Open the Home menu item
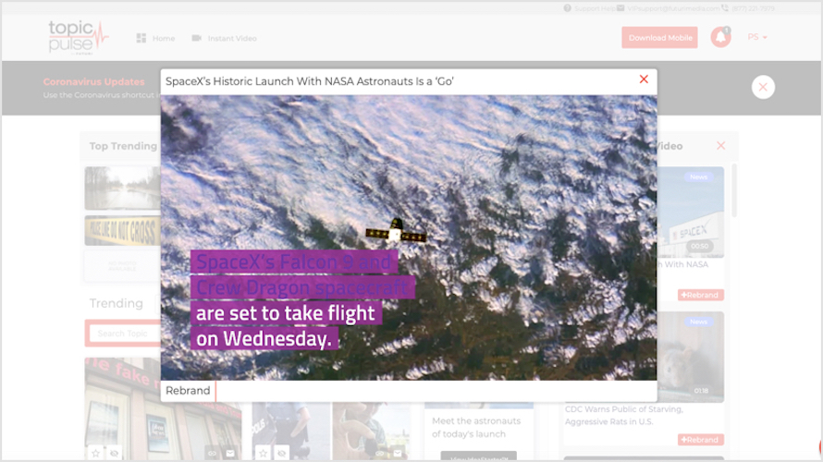 pyautogui.click(x=164, y=38)
